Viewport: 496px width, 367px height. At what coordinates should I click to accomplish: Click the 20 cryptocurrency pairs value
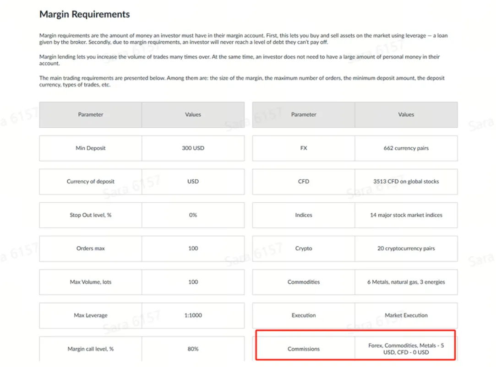(406, 248)
